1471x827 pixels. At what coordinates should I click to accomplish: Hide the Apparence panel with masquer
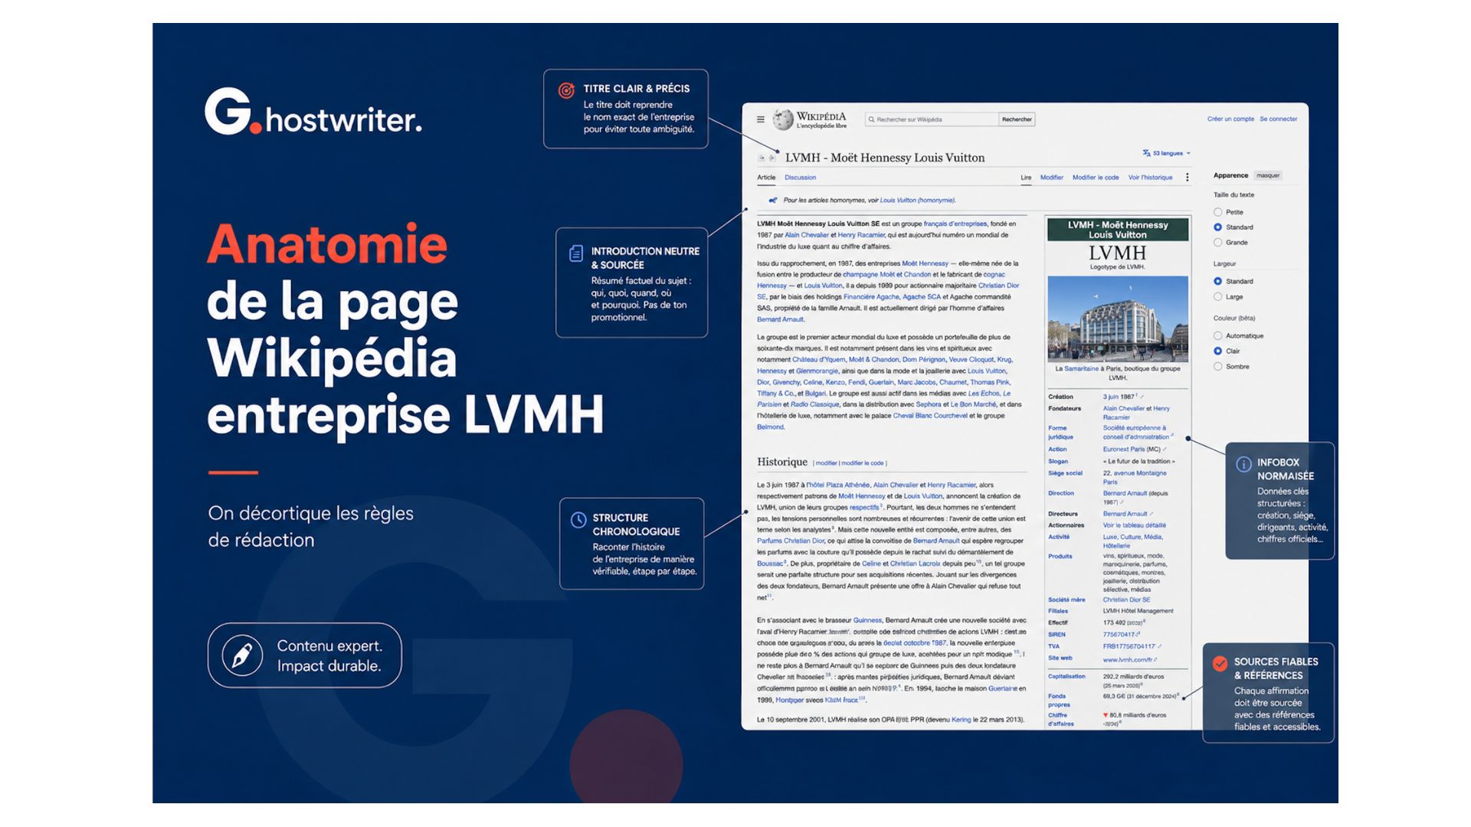1268,175
